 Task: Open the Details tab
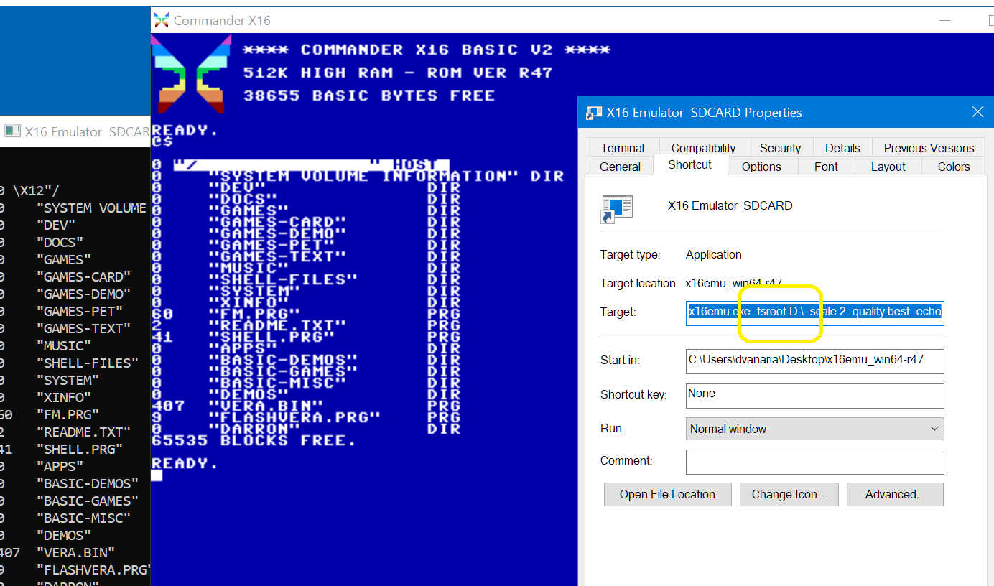[842, 148]
